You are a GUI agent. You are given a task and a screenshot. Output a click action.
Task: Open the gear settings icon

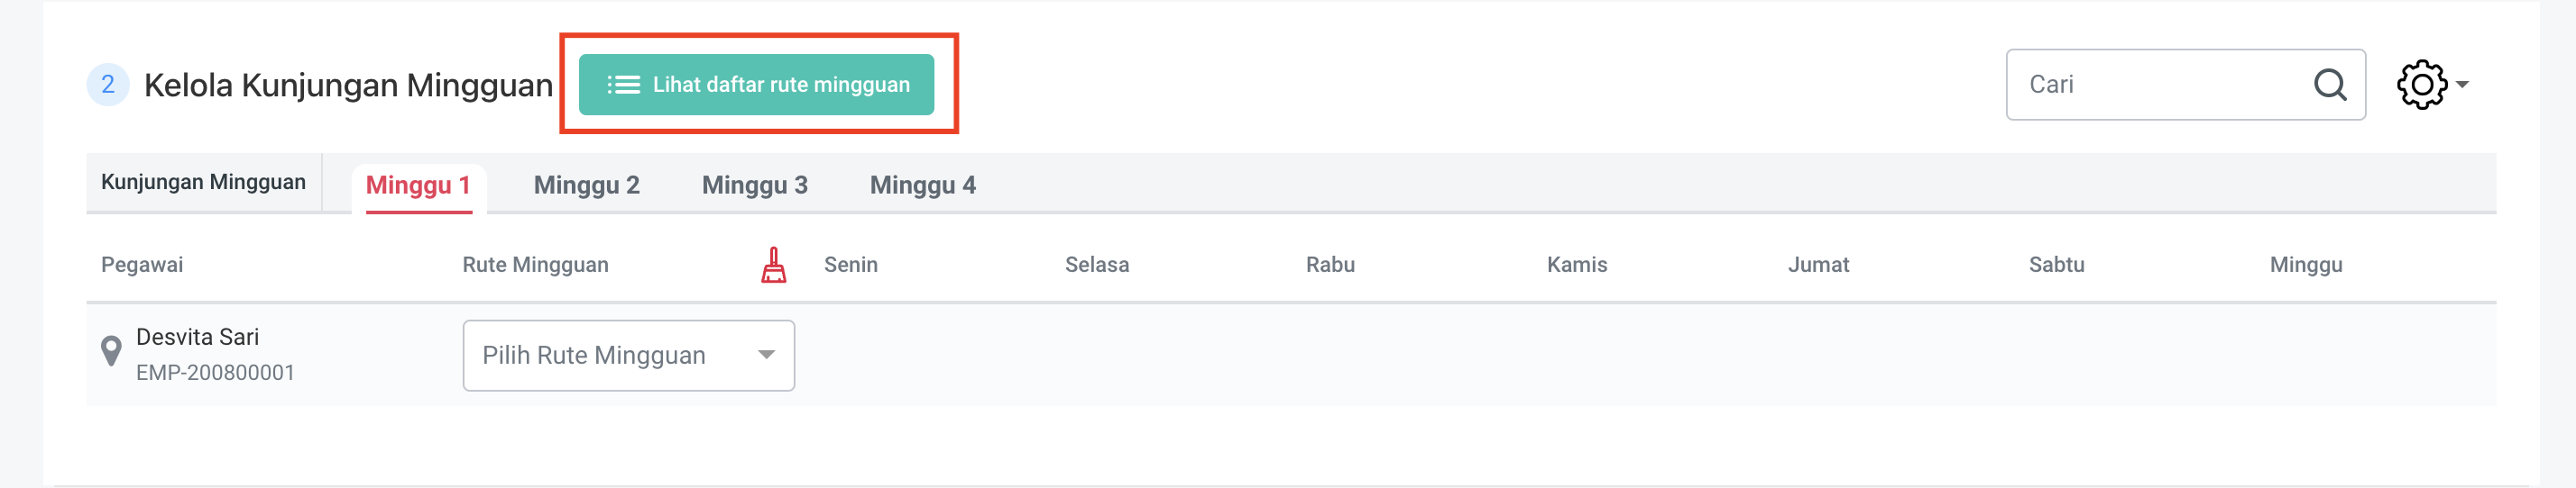click(x=2421, y=85)
